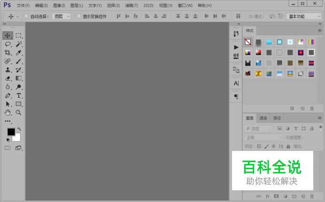Open the Actions panel play icon
This screenshot has width=325, height=202.
236,47
